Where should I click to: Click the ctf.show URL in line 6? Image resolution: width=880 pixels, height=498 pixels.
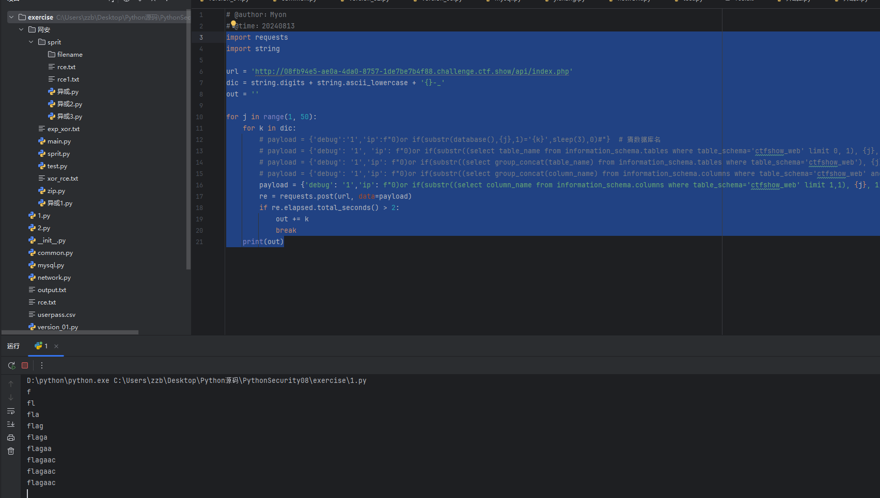(x=412, y=71)
